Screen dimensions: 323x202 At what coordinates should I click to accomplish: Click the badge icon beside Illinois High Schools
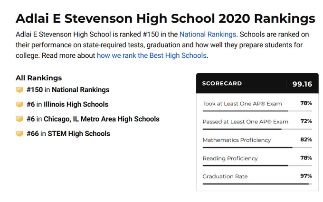(19, 105)
